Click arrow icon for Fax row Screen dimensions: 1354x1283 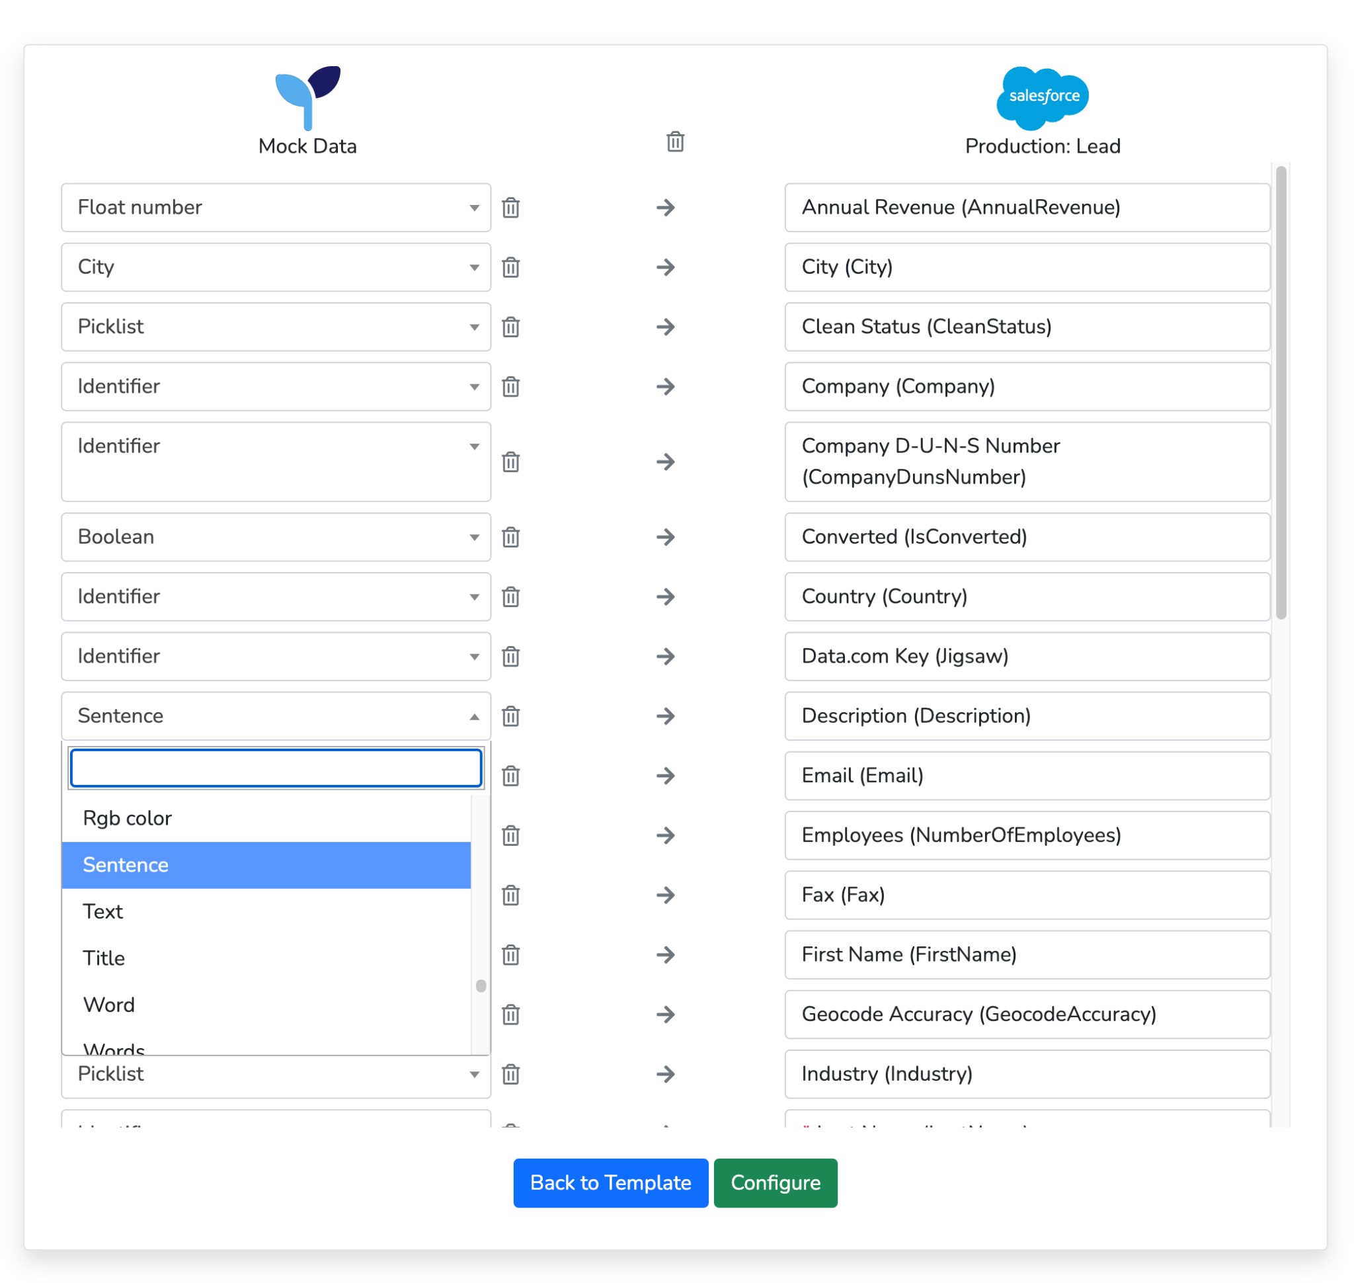click(665, 895)
